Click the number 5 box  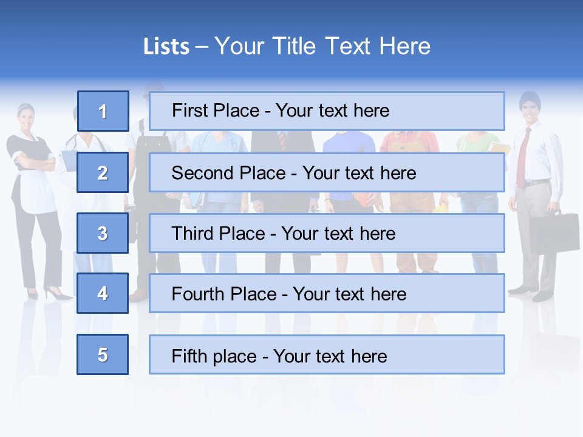103,354
